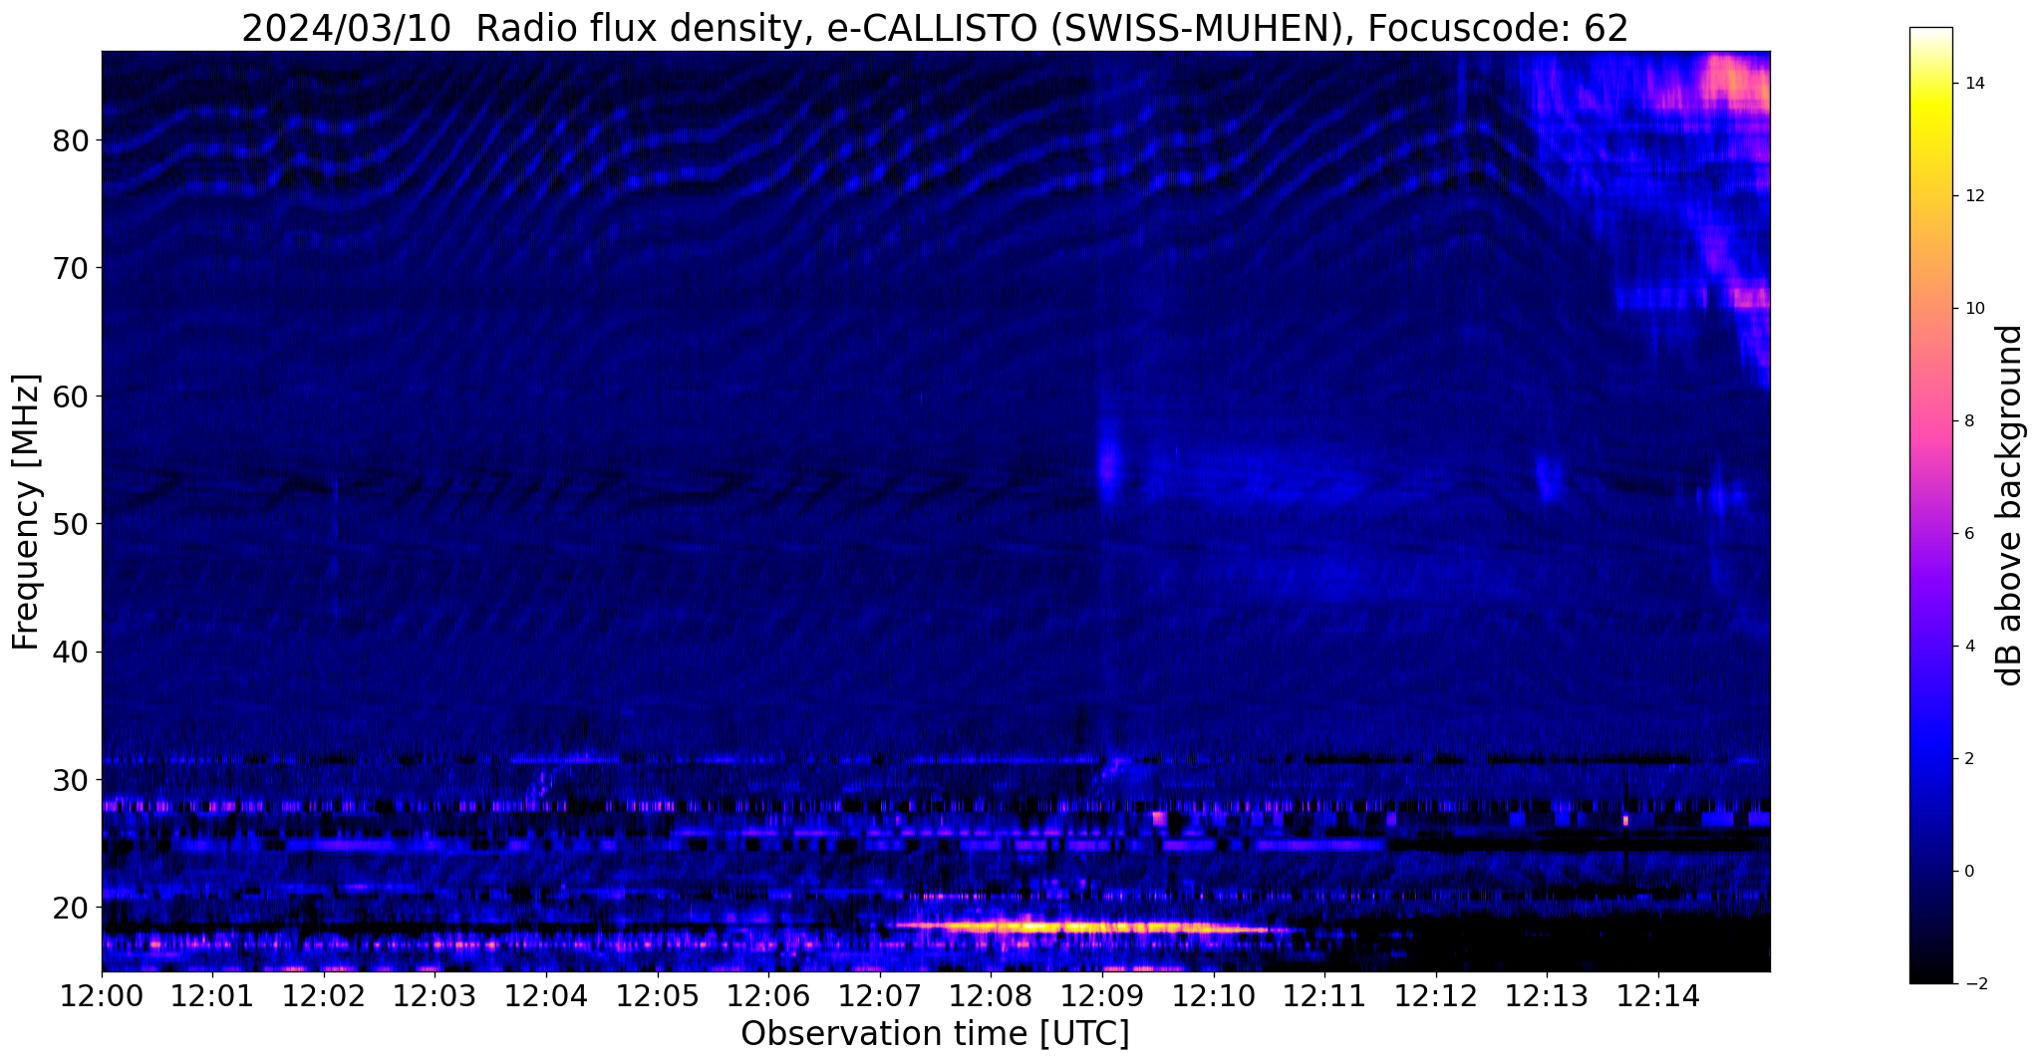
Task: Click the 12:06 time tick label
Action: tap(768, 996)
